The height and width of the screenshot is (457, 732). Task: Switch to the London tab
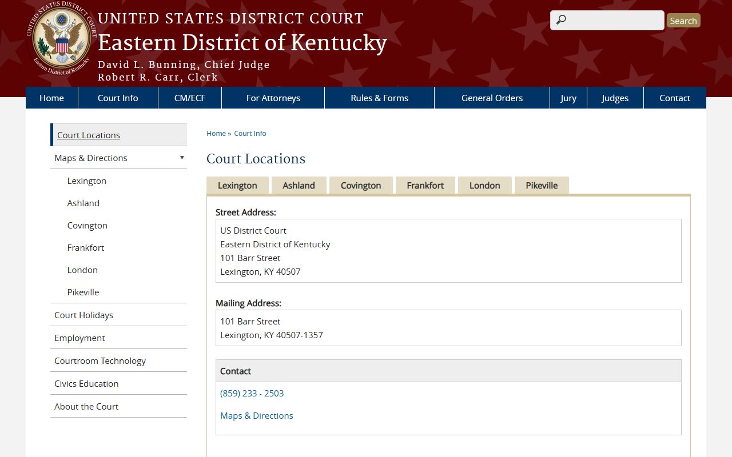[485, 186]
